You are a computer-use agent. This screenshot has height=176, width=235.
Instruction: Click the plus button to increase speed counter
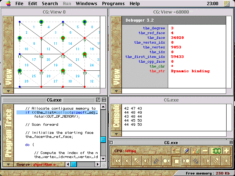[227, 151]
